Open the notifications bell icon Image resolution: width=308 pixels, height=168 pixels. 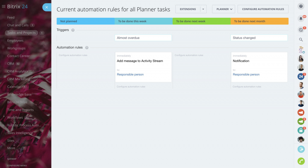(x=301, y=19)
